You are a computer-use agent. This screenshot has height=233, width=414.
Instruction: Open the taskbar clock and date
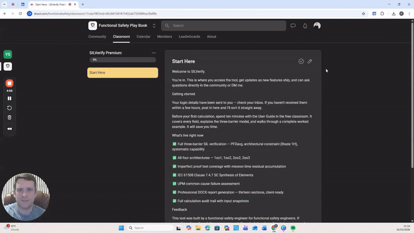tap(403, 228)
